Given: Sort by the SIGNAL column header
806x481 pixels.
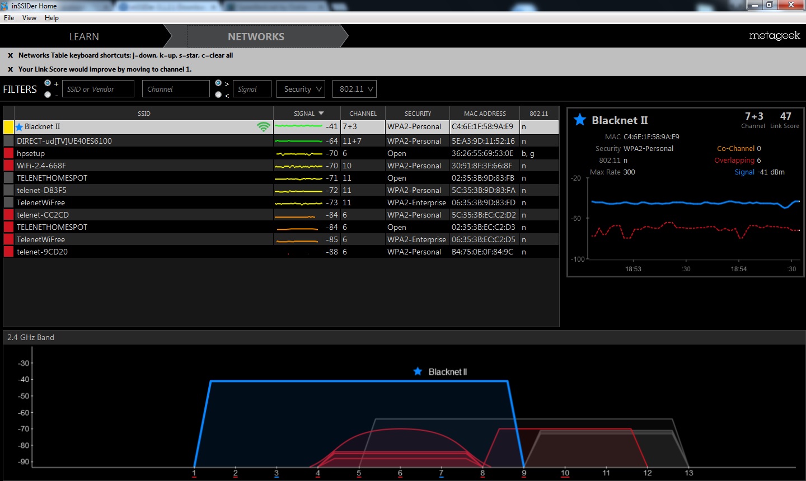Looking at the screenshot, I should coord(307,114).
